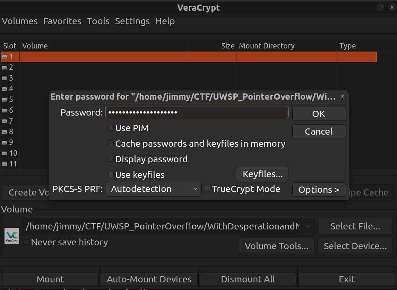The height and width of the screenshot is (290, 397).
Task: Open the Help menu
Action: coord(165,21)
